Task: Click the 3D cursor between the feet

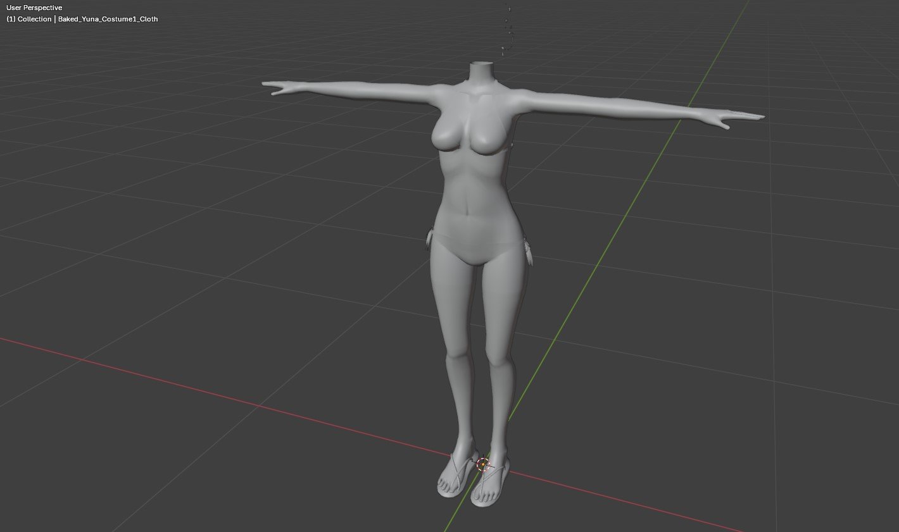Action: pos(483,464)
